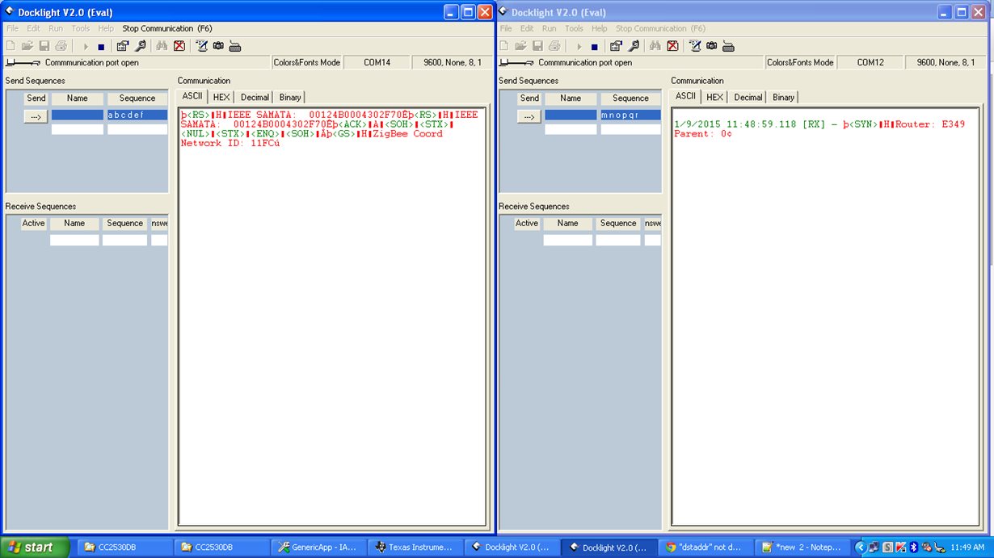Screen dimensions: 994x558
Task: Click the Windows start button
Action: pos(34,548)
